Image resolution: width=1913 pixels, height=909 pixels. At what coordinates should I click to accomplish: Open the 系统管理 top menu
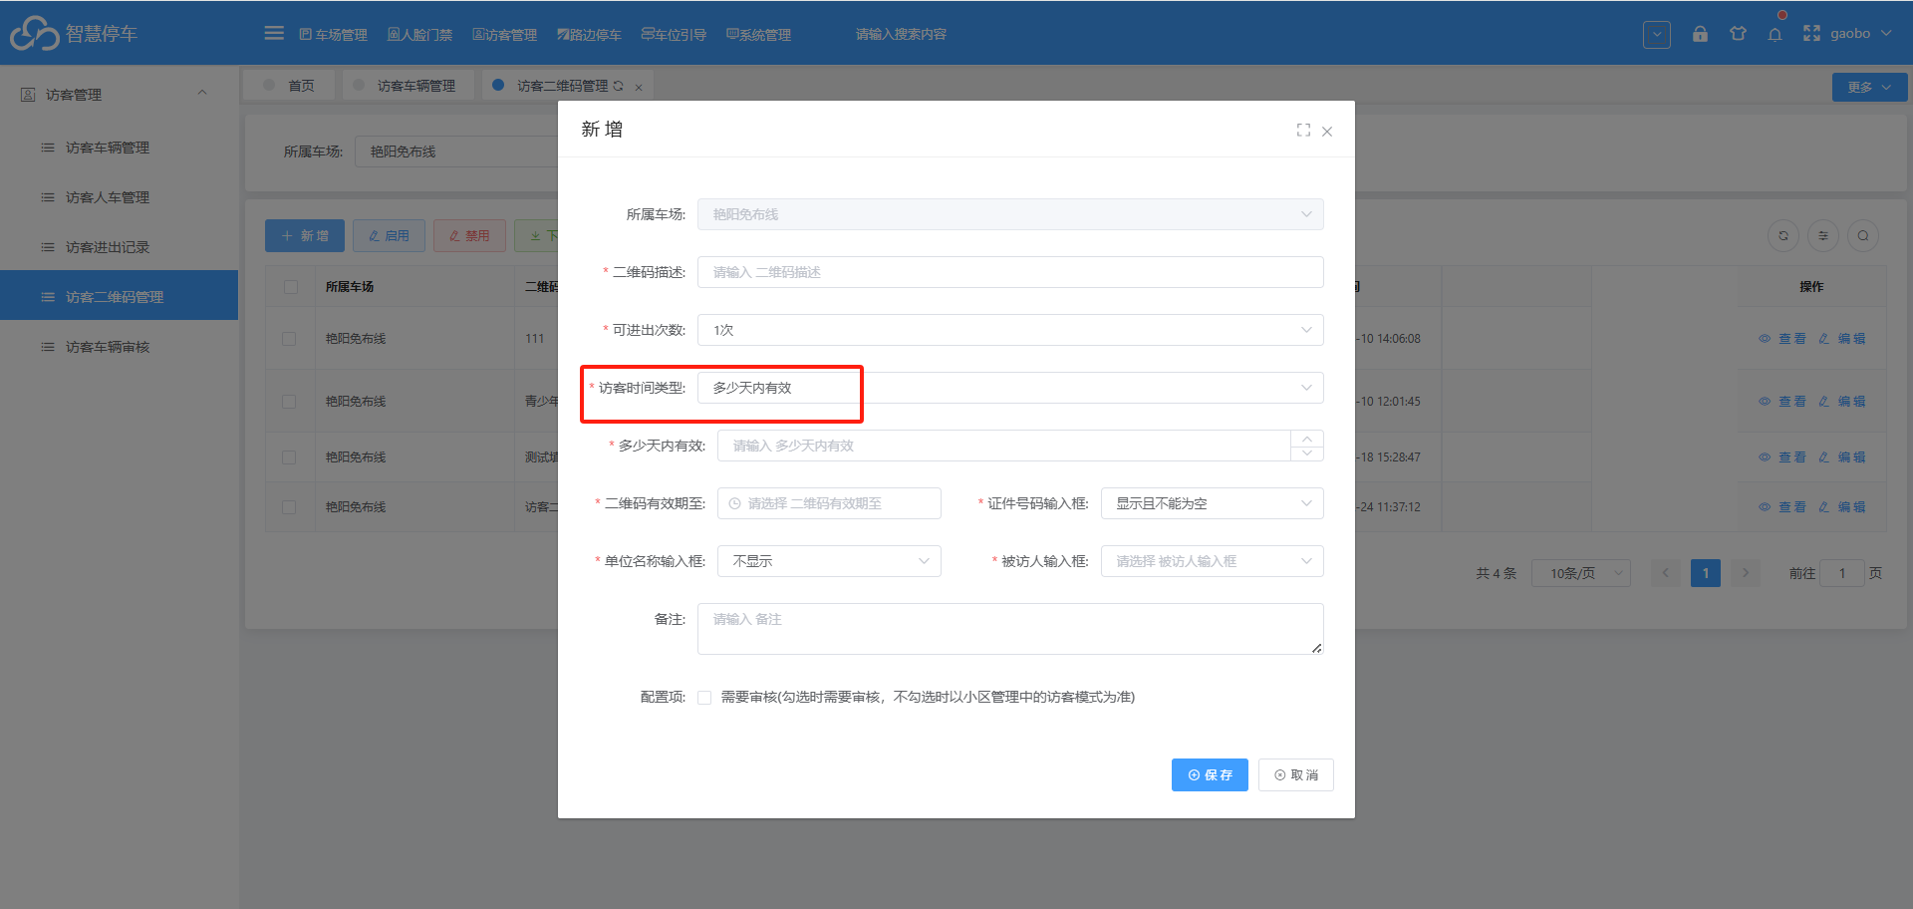[758, 35]
